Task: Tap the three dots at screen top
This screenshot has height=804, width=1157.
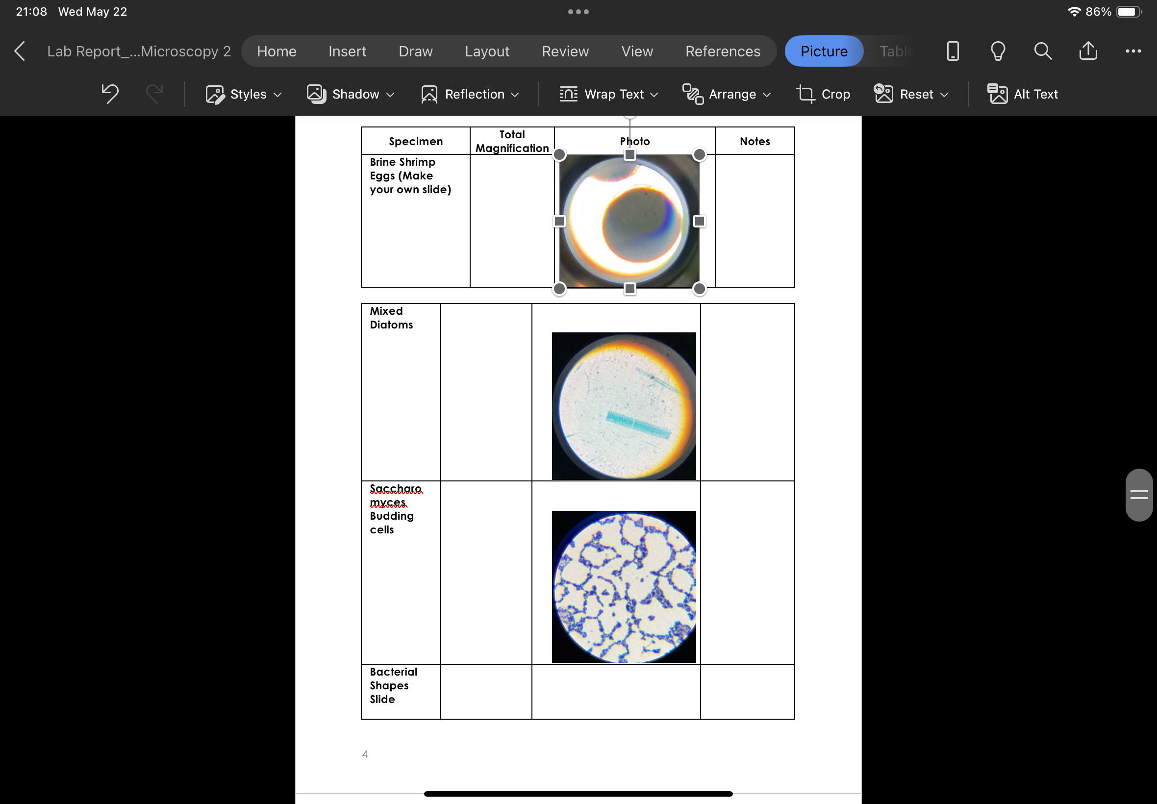Action: click(x=578, y=12)
